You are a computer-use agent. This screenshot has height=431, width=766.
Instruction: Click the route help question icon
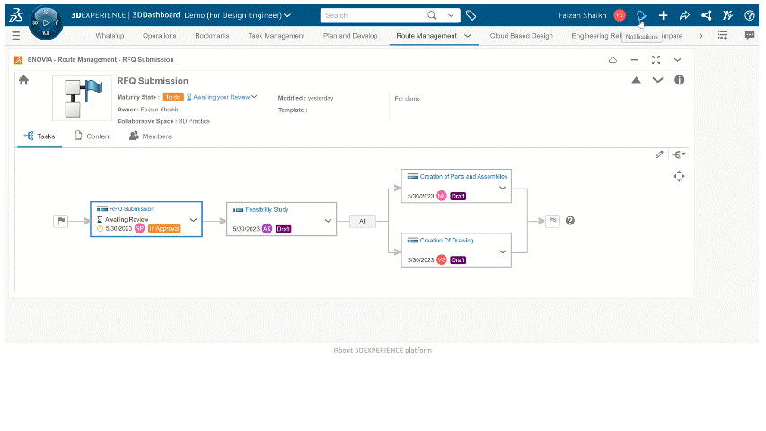coord(569,221)
